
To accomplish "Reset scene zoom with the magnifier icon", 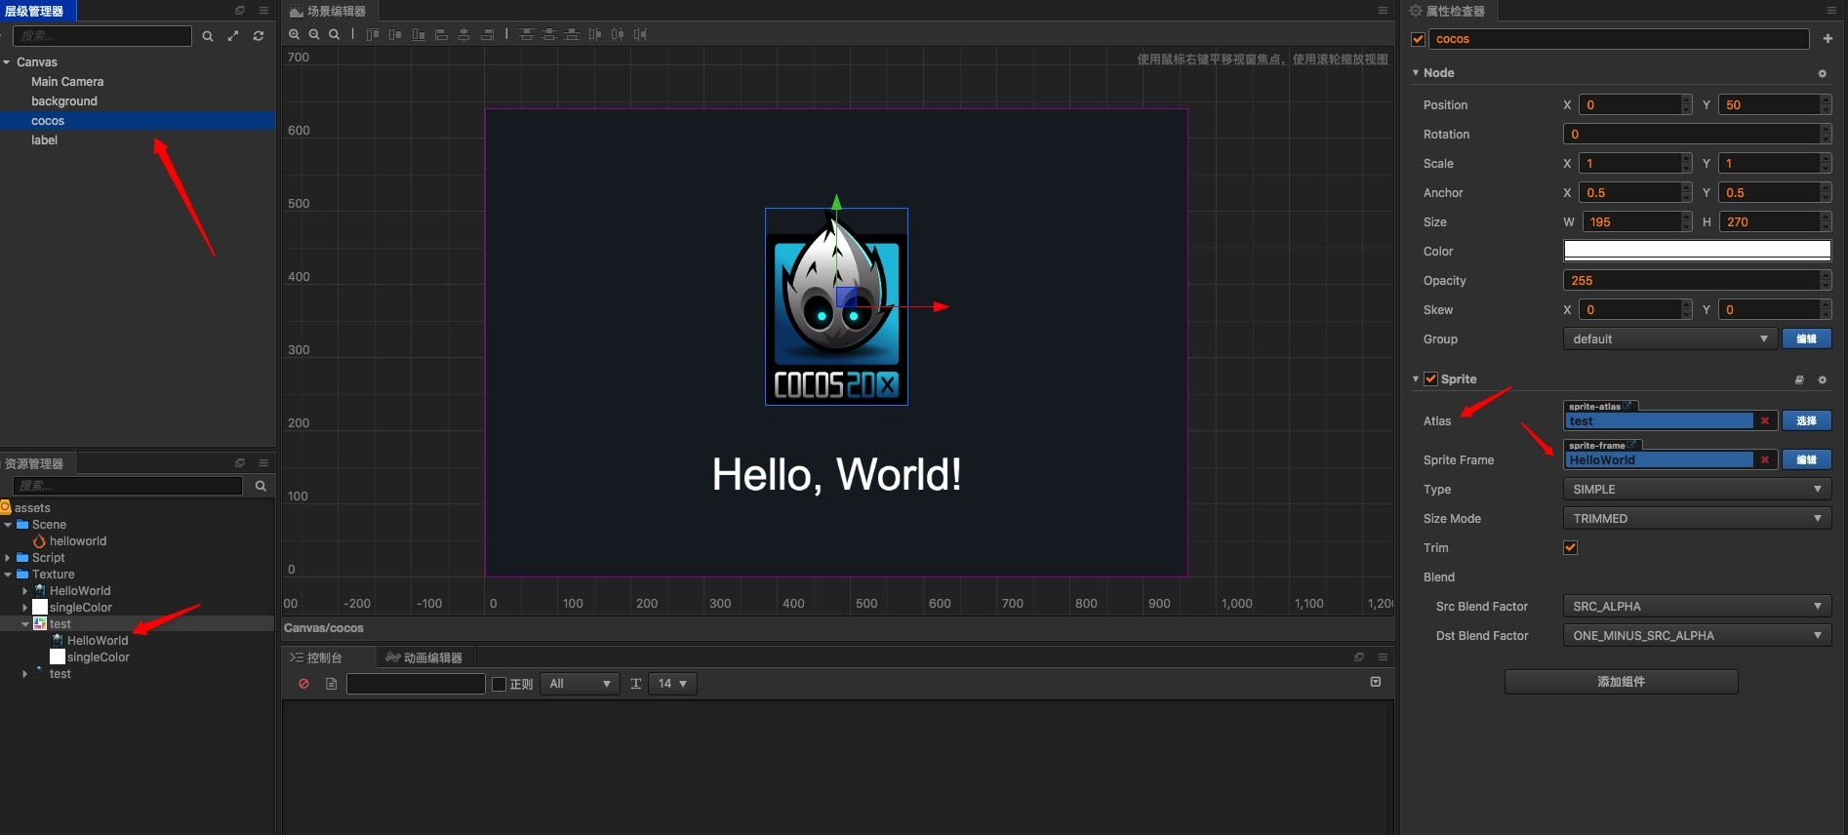I will (x=335, y=34).
